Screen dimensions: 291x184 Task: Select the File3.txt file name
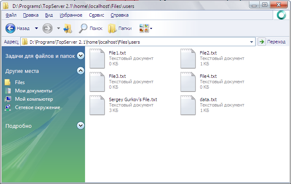[117, 76]
